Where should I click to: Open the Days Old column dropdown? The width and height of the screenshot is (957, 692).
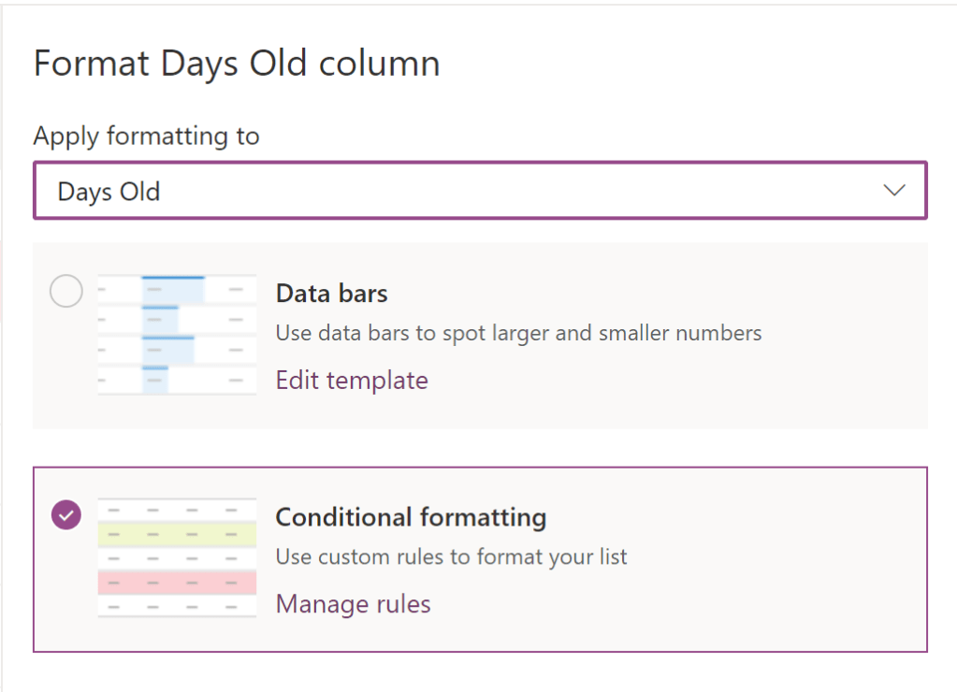tap(479, 191)
